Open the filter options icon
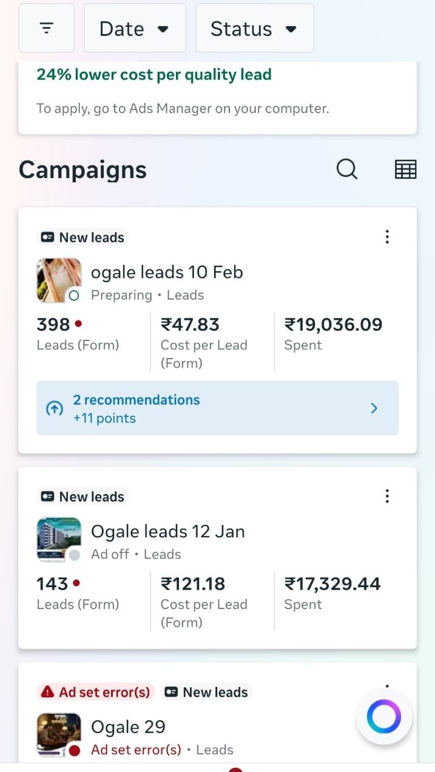Viewport: 435px width, 772px height. tap(47, 28)
